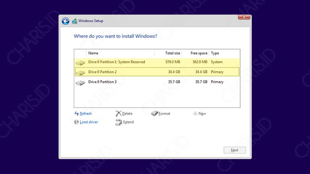This screenshot has width=310, height=174.
Task: Click the 579.0 MB total size cell
Action: pos(173,62)
